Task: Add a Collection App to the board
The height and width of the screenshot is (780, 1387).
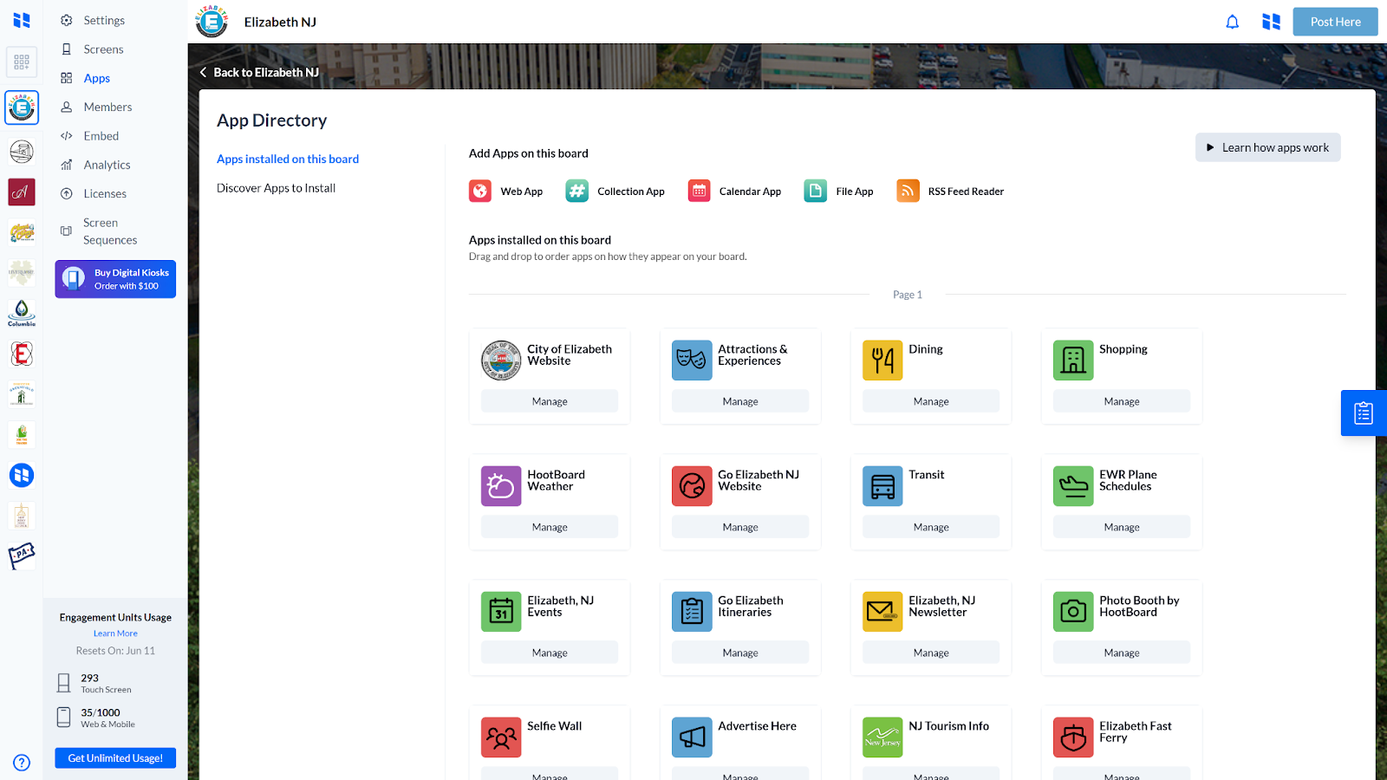Action: point(615,191)
